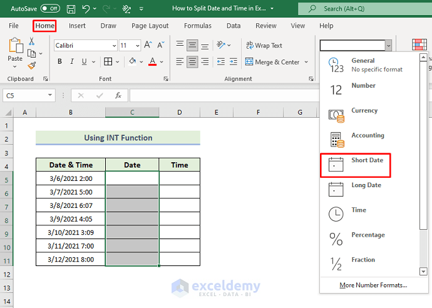The width and height of the screenshot is (432, 308).
Task: Click the Cut scissors icon
Action: click(32, 43)
